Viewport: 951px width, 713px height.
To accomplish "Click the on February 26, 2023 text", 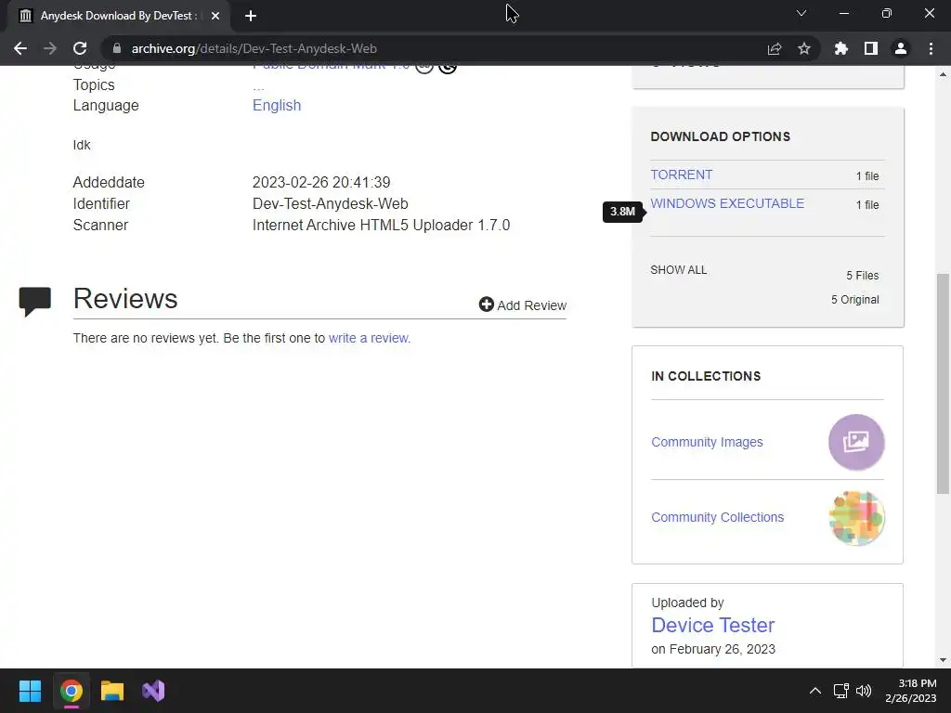I will 713,649.
